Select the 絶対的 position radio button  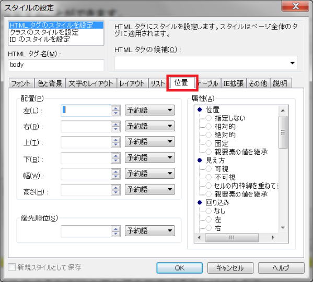click(x=208, y=135)
